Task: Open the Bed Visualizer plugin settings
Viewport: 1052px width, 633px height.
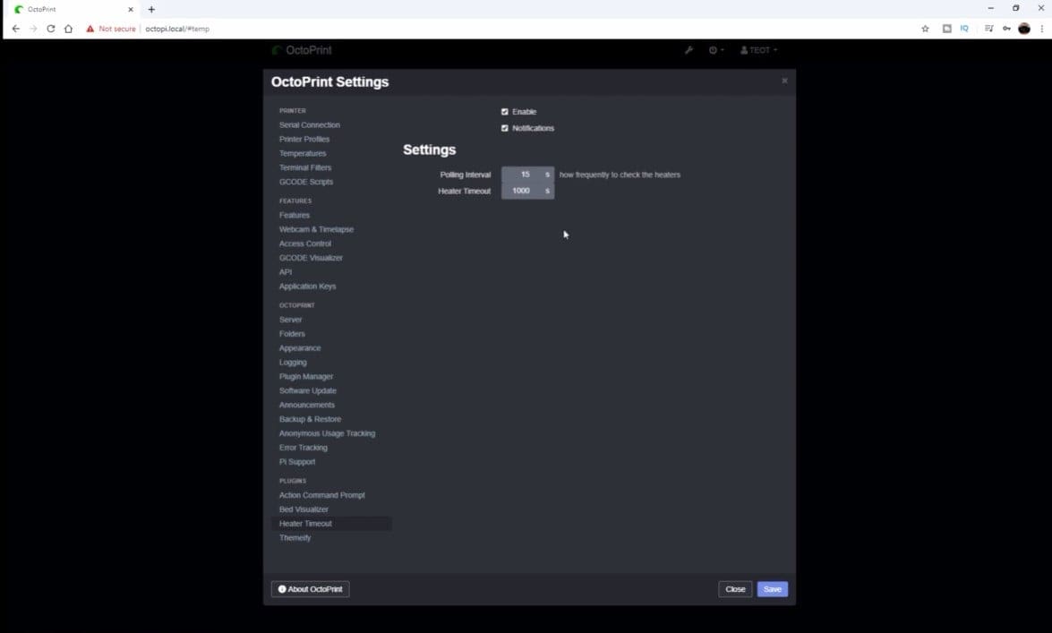Action: [304, 509]
